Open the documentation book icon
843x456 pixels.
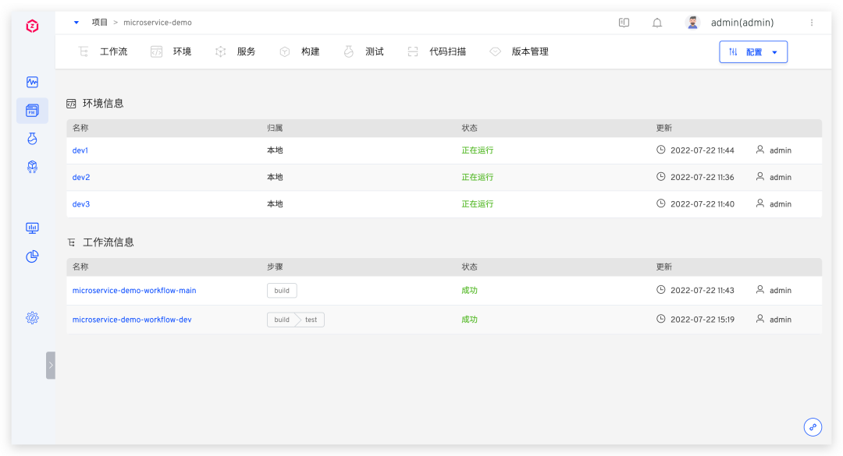(624, 23)
